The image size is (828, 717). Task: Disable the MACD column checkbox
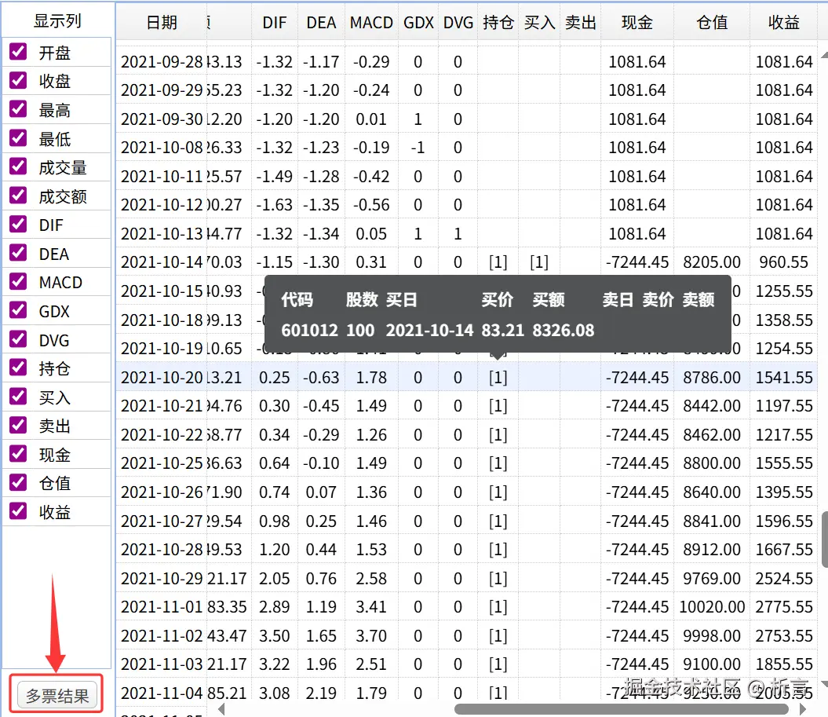18,282
